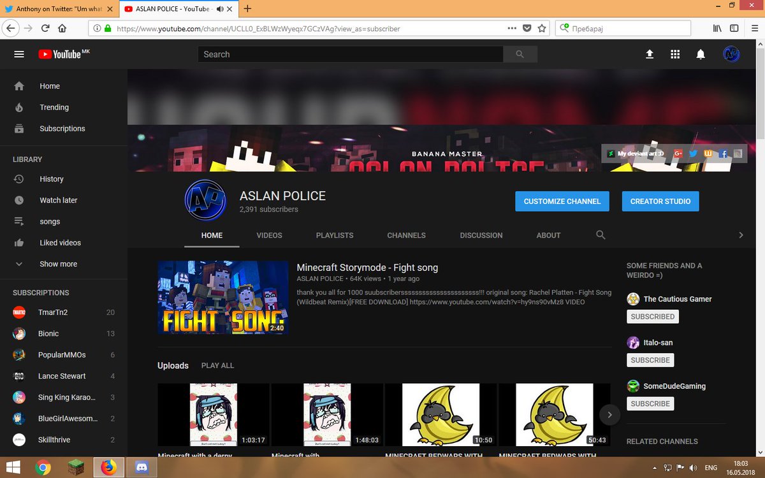The height and width of the screenshot is (478, 765).
Task: Open Chrome from the taskbar
Action: coord(43,467)
